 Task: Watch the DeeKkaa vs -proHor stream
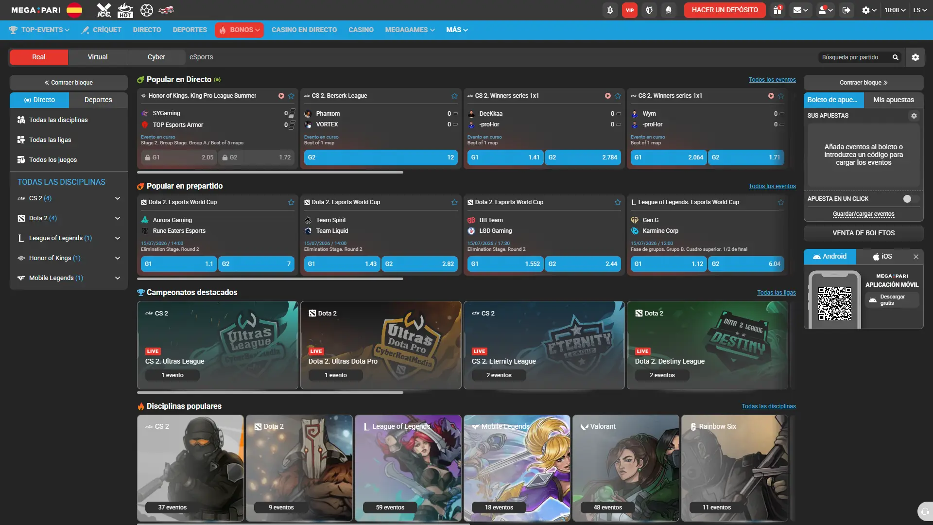607,96
